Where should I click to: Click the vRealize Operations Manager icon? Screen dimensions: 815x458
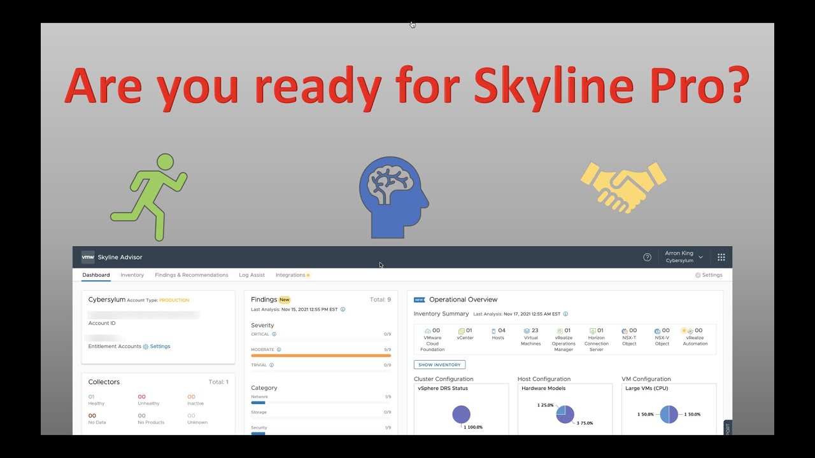pos(559,331)
